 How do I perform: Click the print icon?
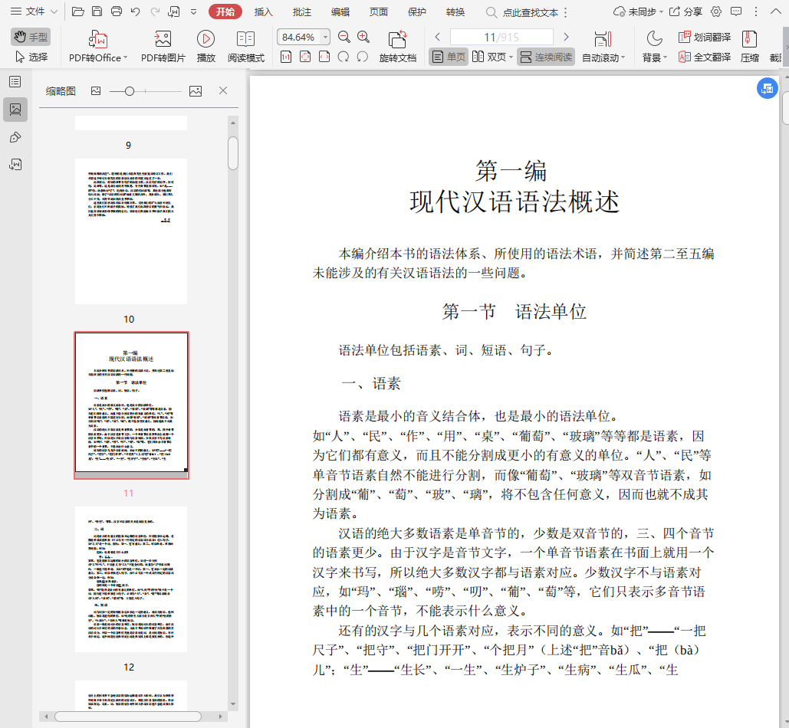pos(117,11)
